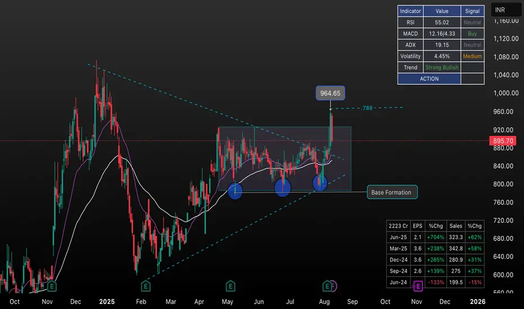524x309 pixels.
Task: Click the purple upcoming earnings E marker
Action: [x=418, y=287]
